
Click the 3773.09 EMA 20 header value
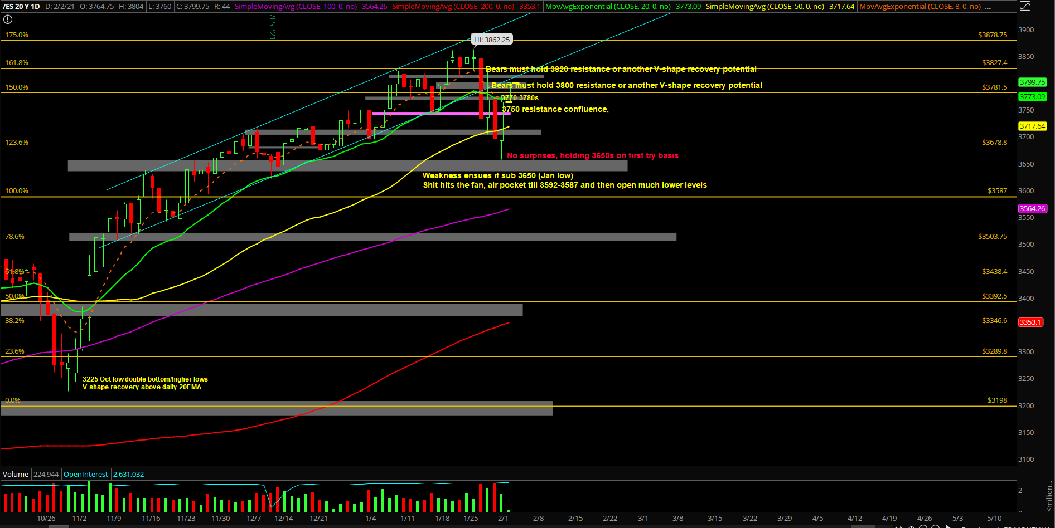688,7
